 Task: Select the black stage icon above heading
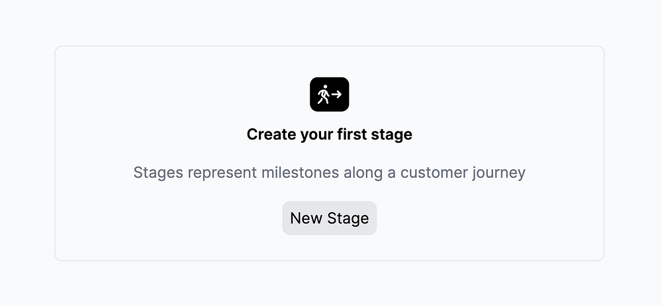[329, 95]
